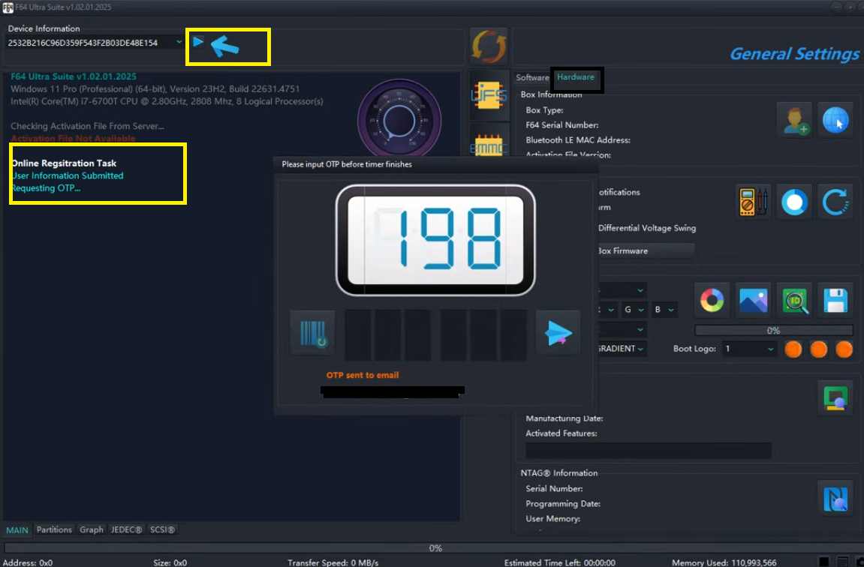Click the floppy disk save icon
The image size is (864, 567).
(x=835, y=300)
